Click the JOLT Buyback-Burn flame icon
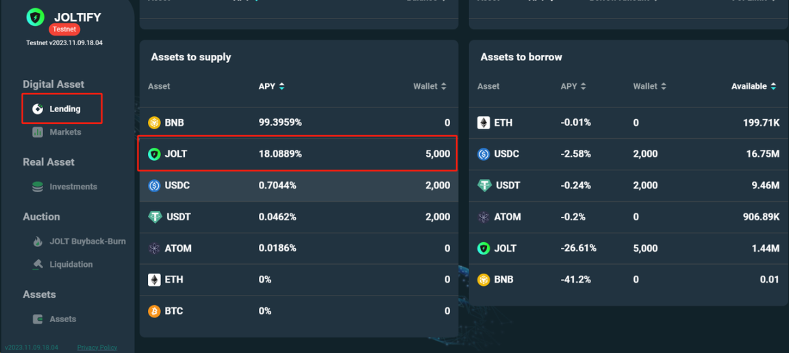 pyautogui.click(x=37, y=241)
